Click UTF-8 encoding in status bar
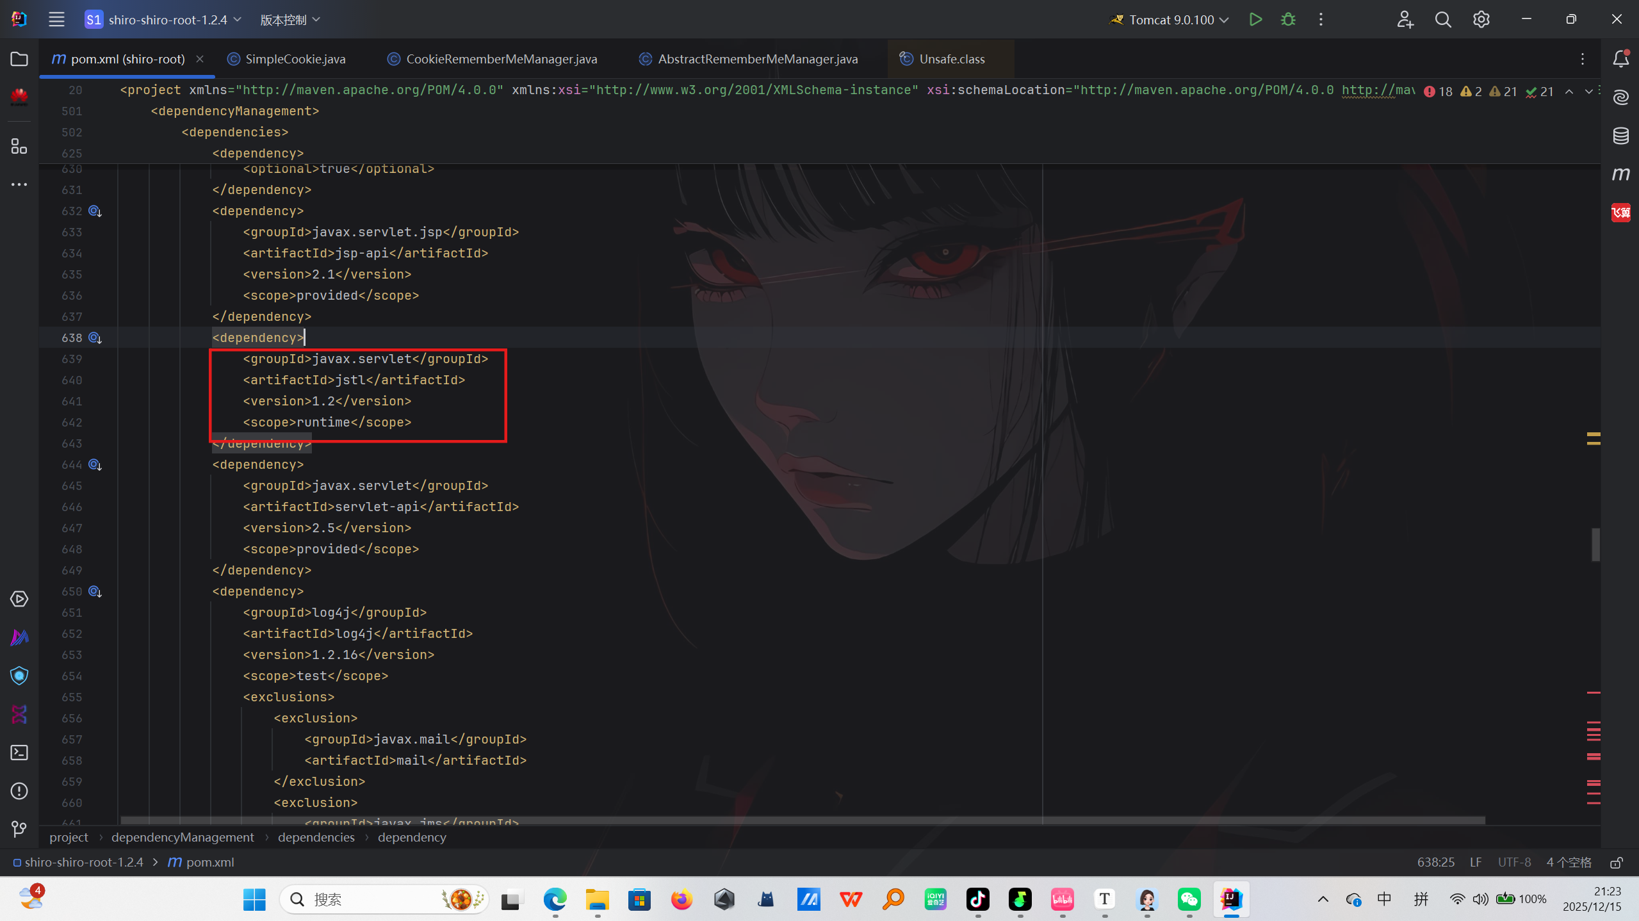The height and width of the screenshot is (921, 1639). 1514,863
